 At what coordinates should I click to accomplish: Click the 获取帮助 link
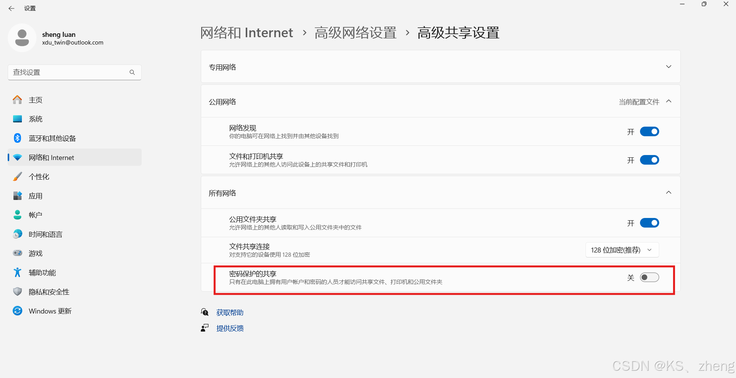click(x=230, y=312)
